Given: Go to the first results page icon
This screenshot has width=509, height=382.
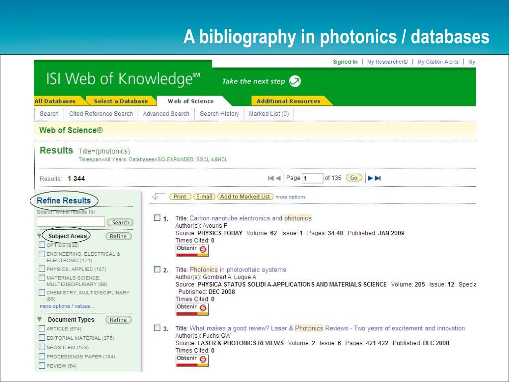Looking at the screenshot, I should pos(270,178).
